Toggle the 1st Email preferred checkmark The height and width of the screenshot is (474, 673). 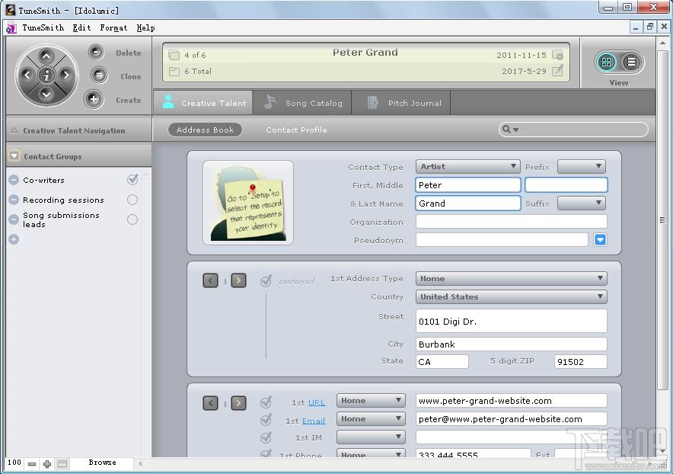[266, 419]
